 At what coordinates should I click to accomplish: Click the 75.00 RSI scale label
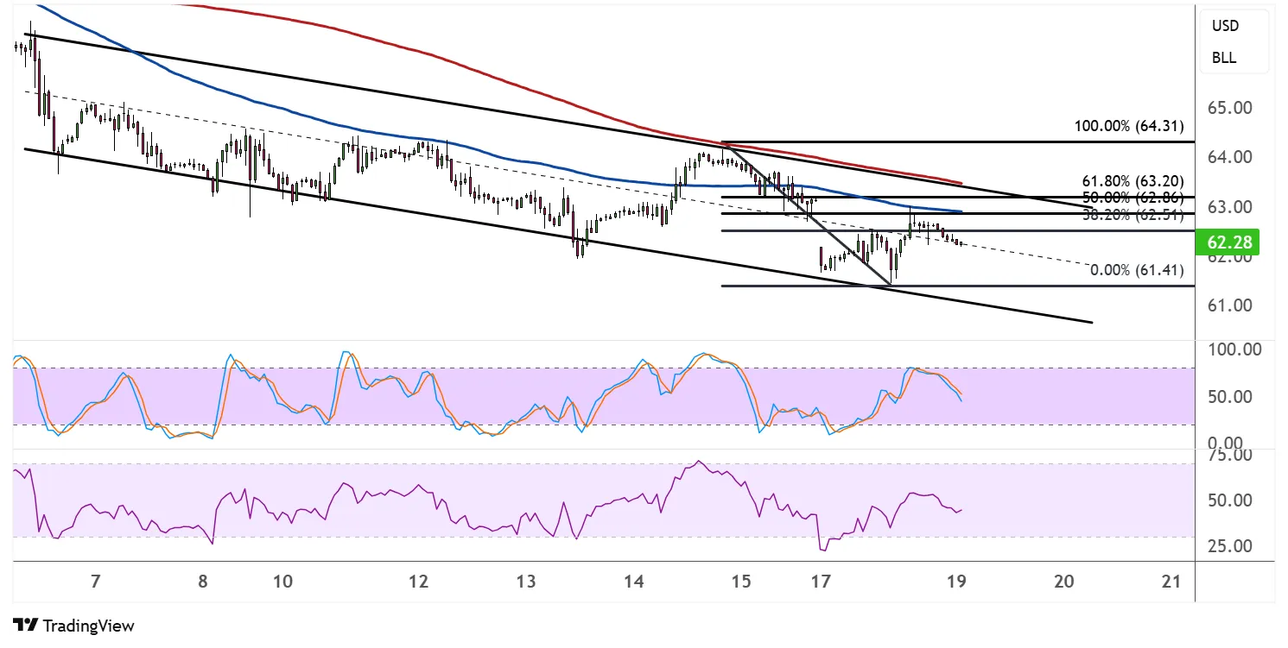pyautogui.click(x=1231, y=456)
